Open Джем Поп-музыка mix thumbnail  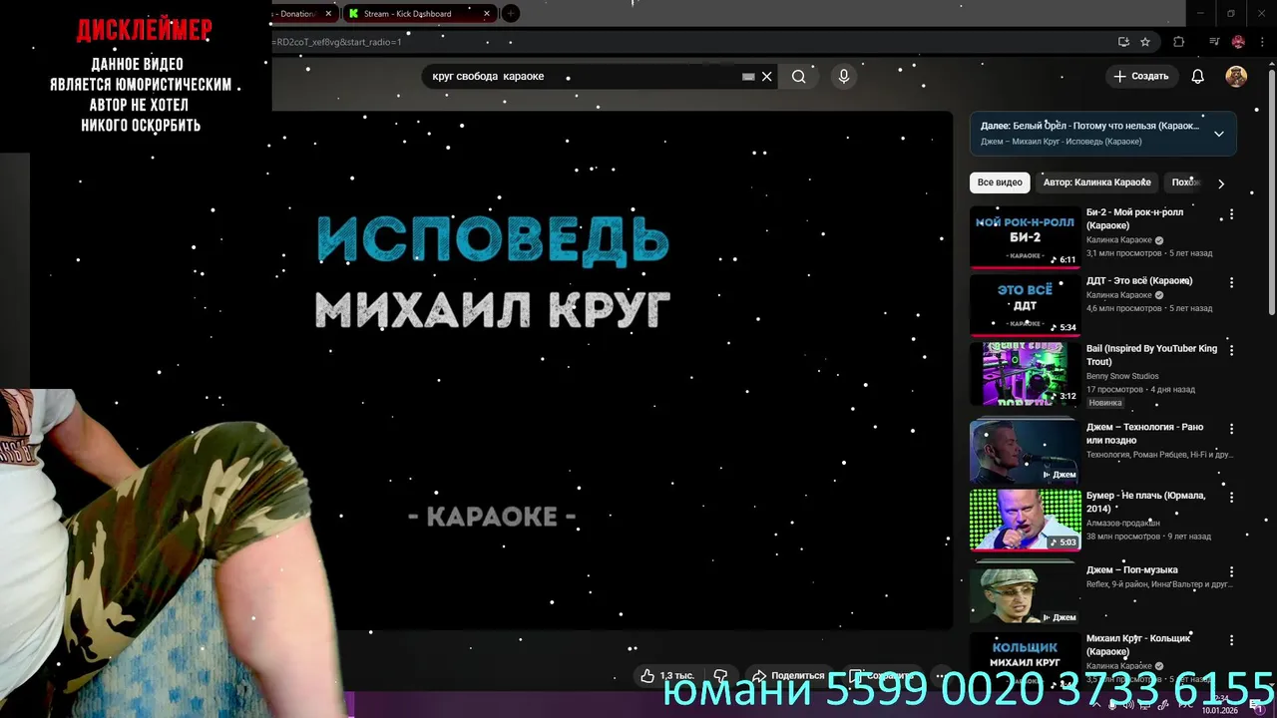(1025, 594)
